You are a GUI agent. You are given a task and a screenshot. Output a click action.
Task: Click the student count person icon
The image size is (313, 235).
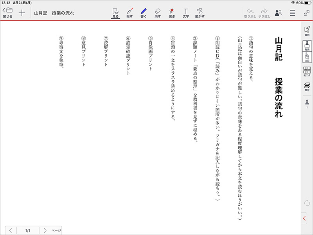click(x=307, y=104)
